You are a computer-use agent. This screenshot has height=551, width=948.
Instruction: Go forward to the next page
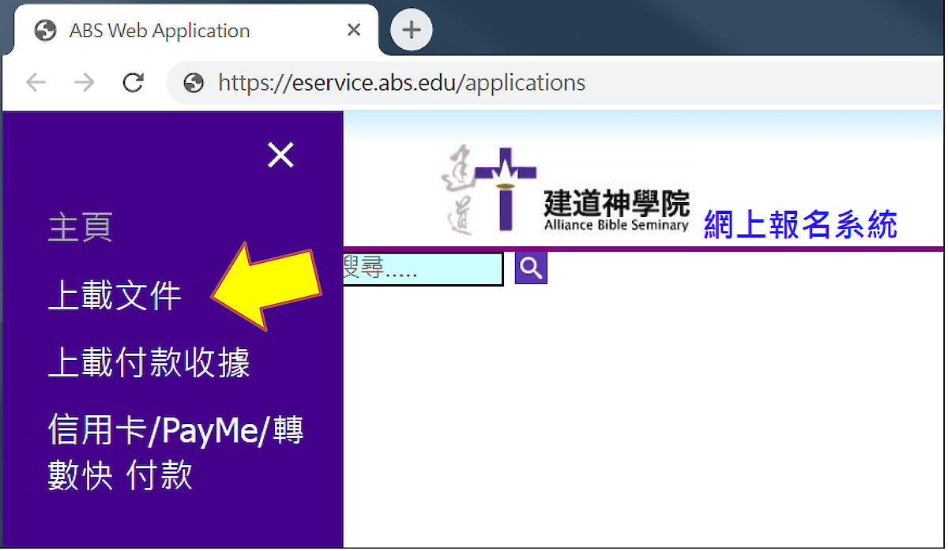[x=84, y=82]
